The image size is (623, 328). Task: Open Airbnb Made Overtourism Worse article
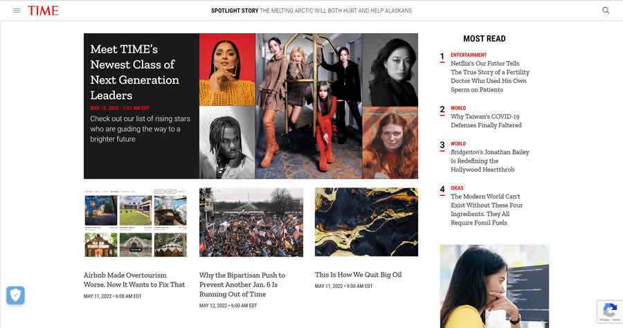(x=134, y=280)
